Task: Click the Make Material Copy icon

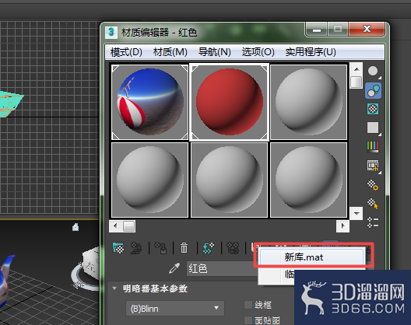Action: (x=209, y=247)
